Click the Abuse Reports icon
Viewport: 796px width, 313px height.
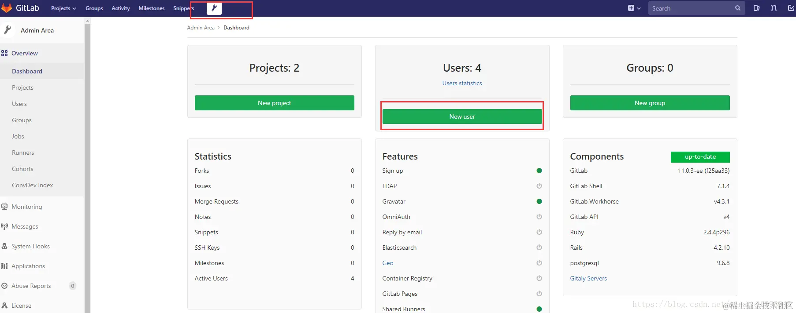click(4, 286)
